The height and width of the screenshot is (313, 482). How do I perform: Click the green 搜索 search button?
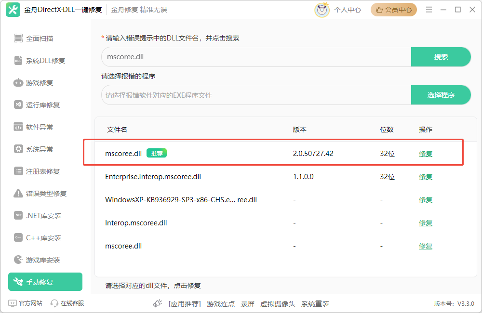pos(441,57)
